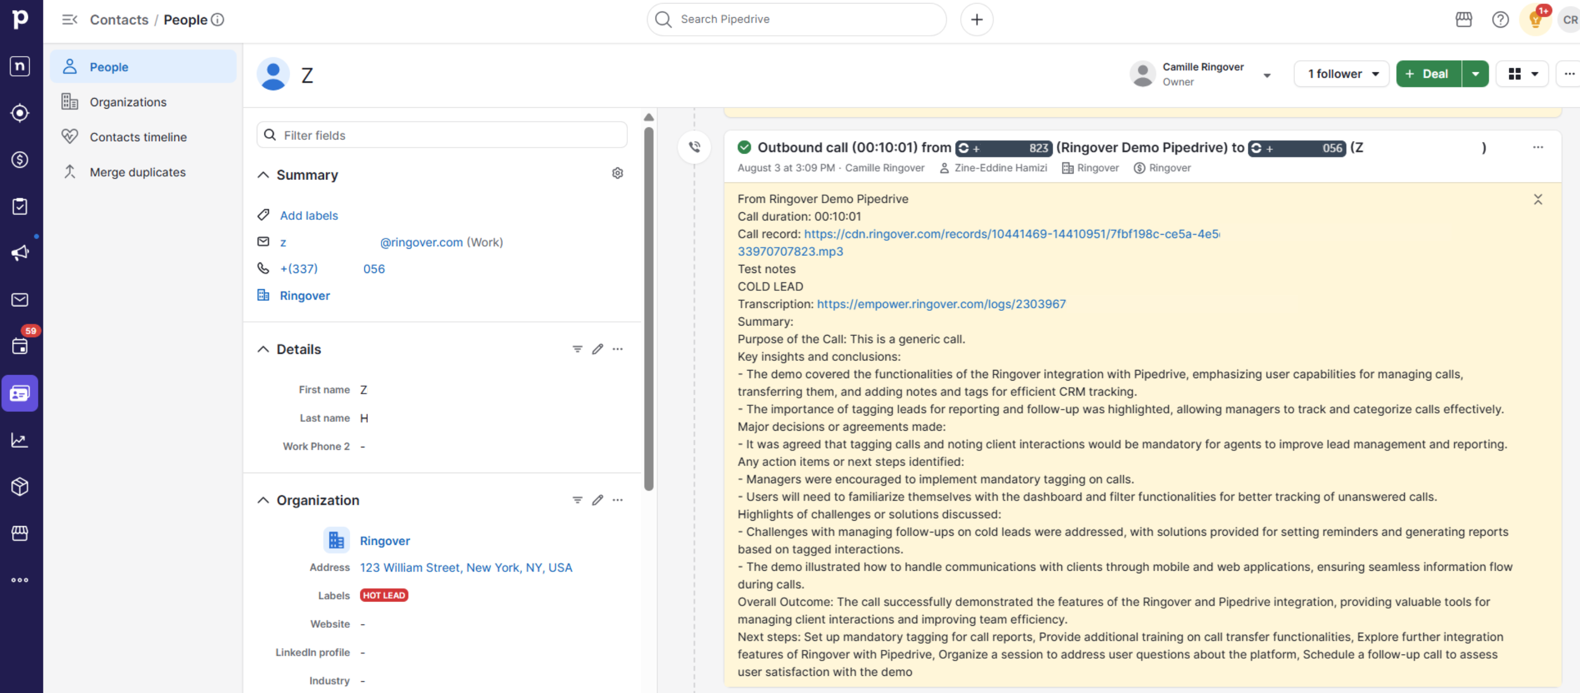Open Activities calendar icon with 59 badge
Viewport: 1580px width, 693px height.
(x=20, y=346)
